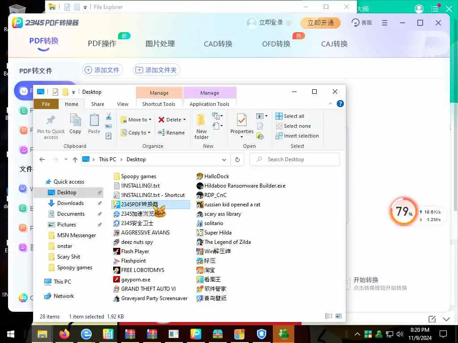The height and width of the screenshot is (343, 458).
Task: Click the Cut scissors icon in Clipboard group
Action: coord(109,117)
